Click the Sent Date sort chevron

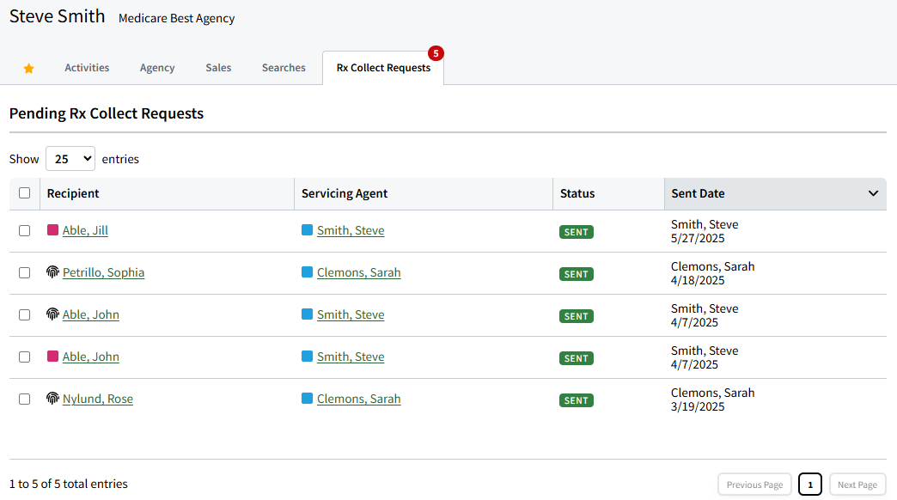coord(873,193)
